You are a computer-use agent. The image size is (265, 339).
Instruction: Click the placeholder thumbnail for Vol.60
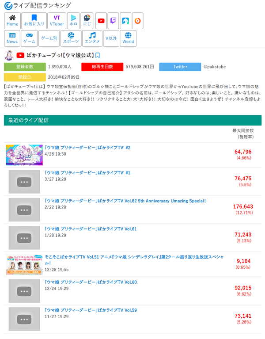click(x=24, y=291)
